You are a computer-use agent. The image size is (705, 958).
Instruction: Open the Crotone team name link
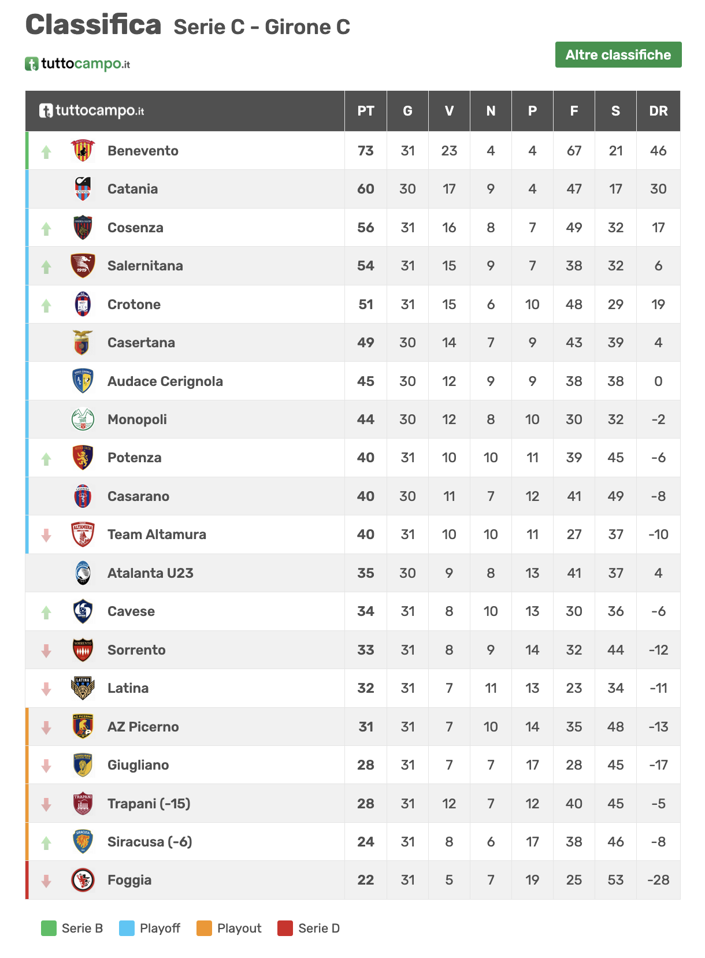(134, 305)
